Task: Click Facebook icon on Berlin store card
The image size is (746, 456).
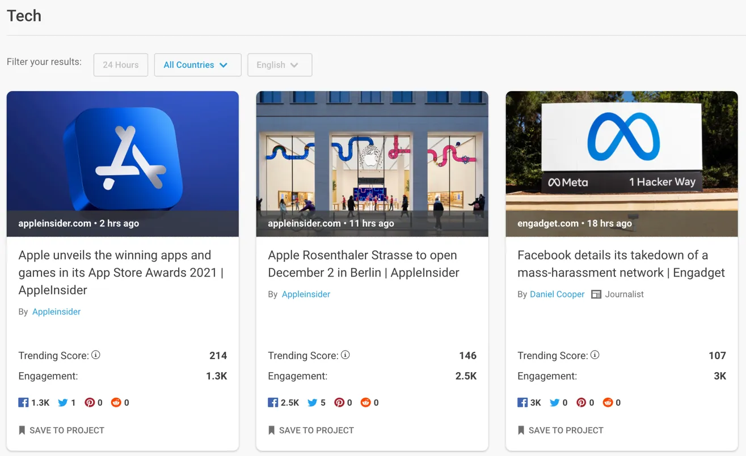Action: coord(273,403)
